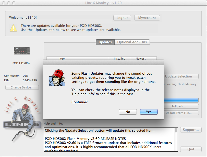207x157 pixels.
Task: Click the POD HD500X device thumbnail
Action: (x=22, y=51)
